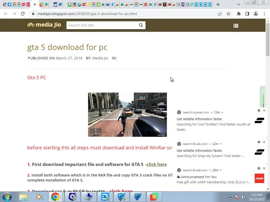Open the Windows Start button
270x202 pixels.
(x=7, y=197)
